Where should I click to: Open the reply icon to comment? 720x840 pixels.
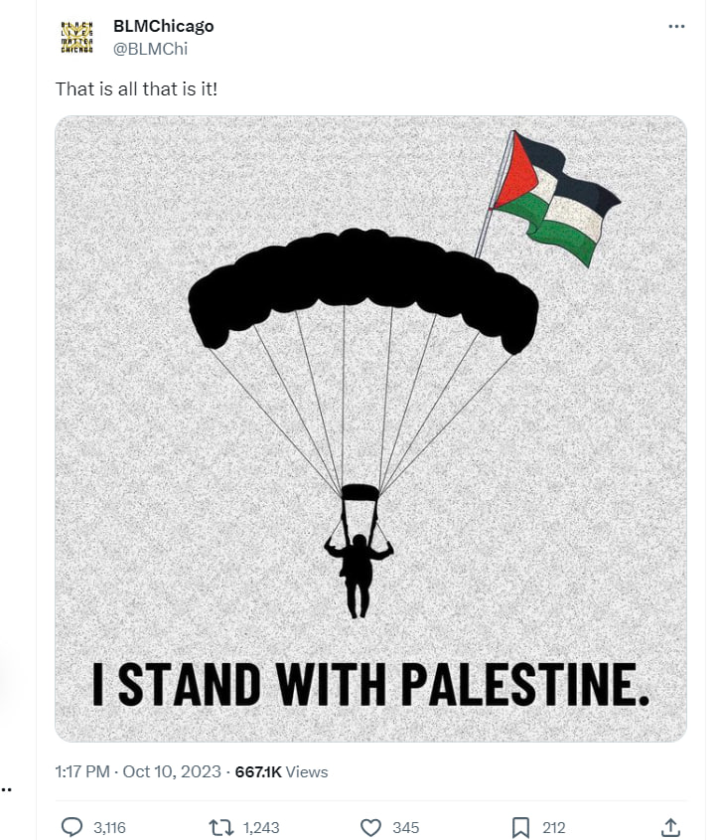[x=72, y=826]
